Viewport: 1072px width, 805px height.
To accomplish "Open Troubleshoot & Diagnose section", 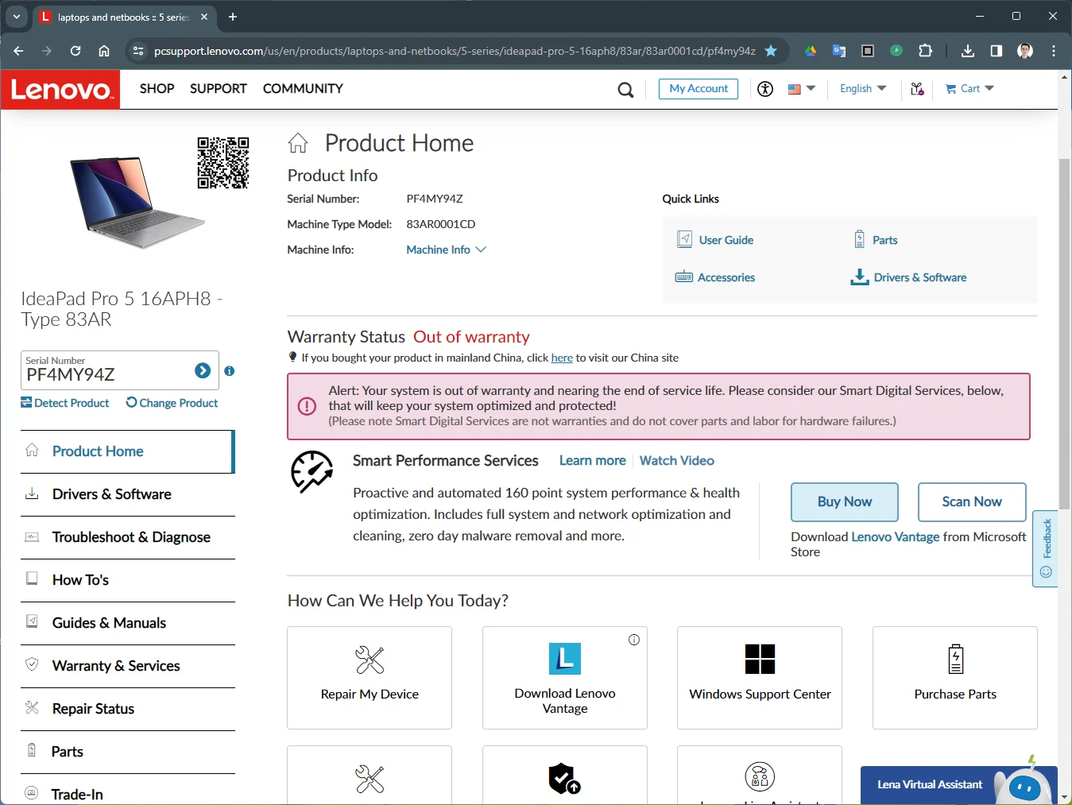I will 127,537.
